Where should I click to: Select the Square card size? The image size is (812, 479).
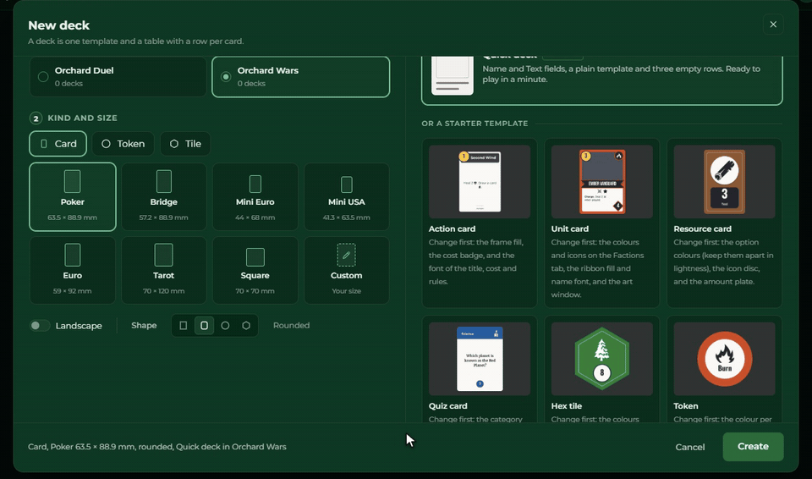click(x=255, y=270)
